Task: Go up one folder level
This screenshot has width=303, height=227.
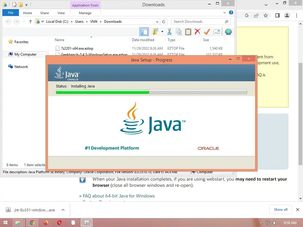Action: pos(30,22)
